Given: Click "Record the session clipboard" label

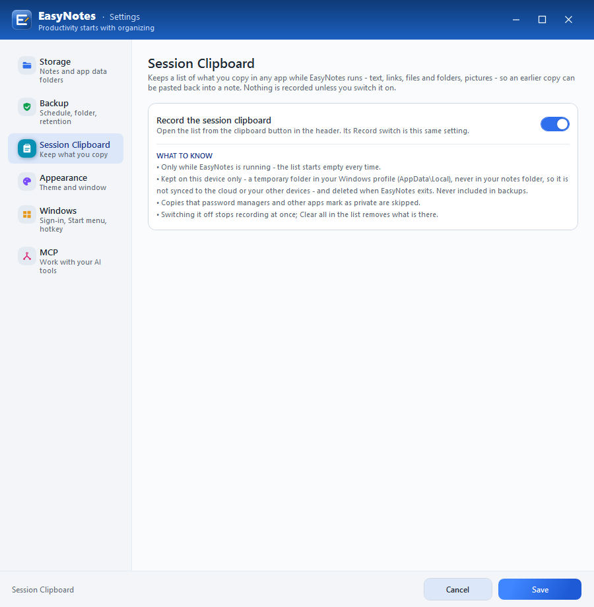Looking at the screenshot, I should pos(214,120).
